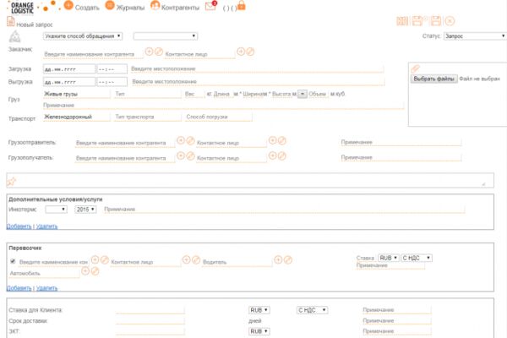Screen dimensions: 507x338
Task: Click the pin icon in the notes area
Action: coord(11,182)
